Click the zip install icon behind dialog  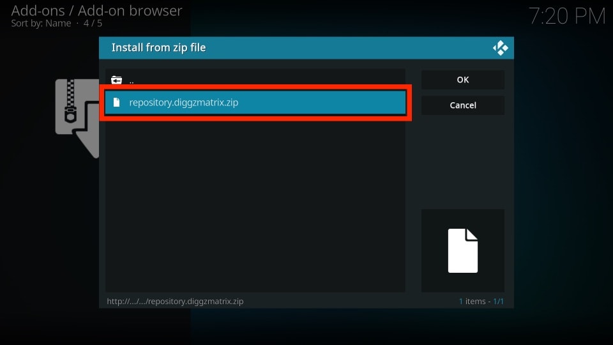(x=77, y=118)
